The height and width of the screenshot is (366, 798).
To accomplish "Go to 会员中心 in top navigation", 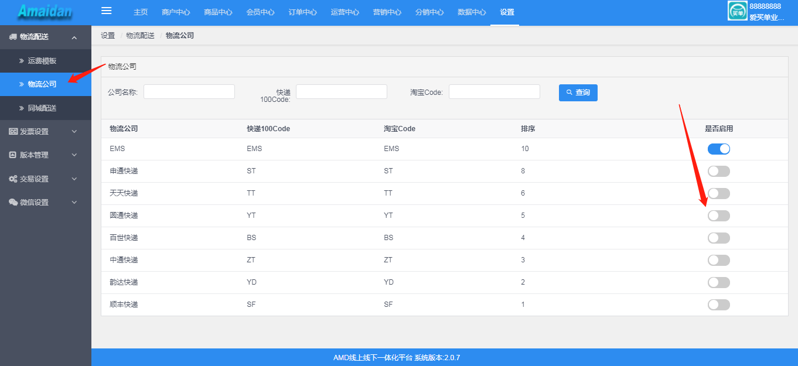I will point(260,12).
